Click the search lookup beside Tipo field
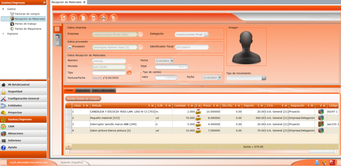 click(129, 72)
